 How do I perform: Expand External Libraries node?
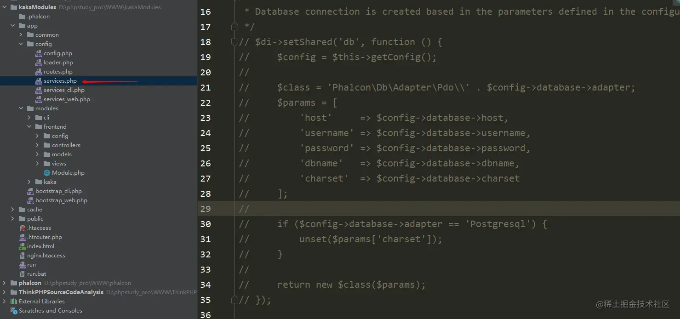point(5,302)
